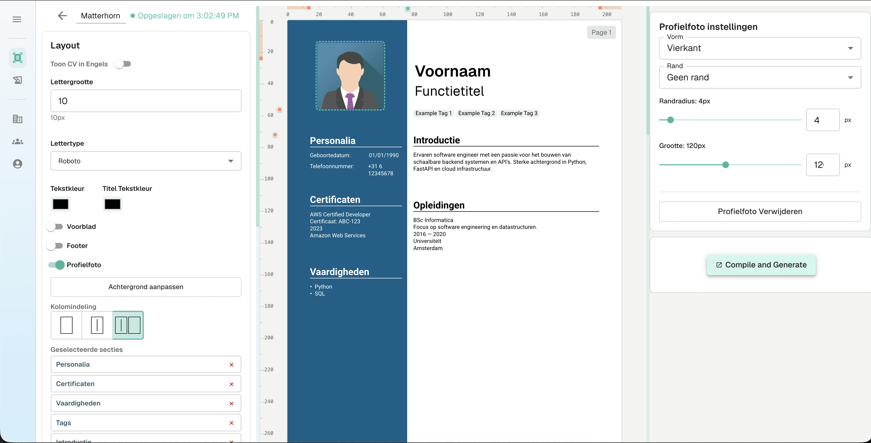The height and width of the screenshot is (443, 871).
Task: Remove Vaardigheden section with red X
Action: pyautogui.click(x=231, y=404)
